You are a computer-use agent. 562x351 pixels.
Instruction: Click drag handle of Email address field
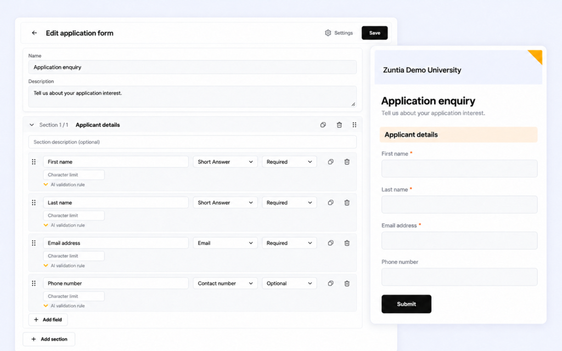click(x=33, y=243)
